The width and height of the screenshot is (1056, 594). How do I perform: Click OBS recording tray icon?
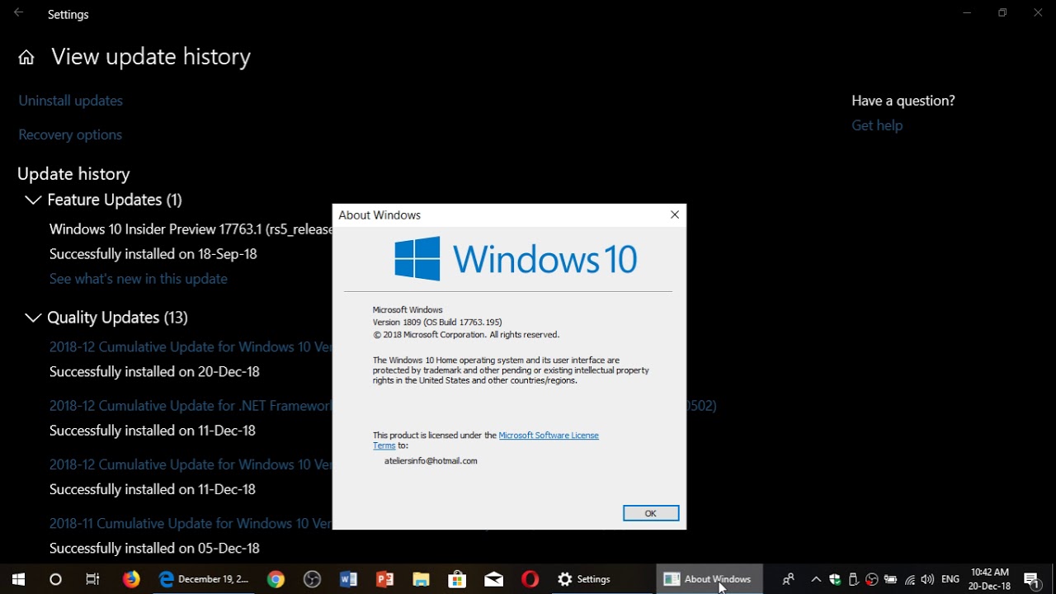point(872,579)
